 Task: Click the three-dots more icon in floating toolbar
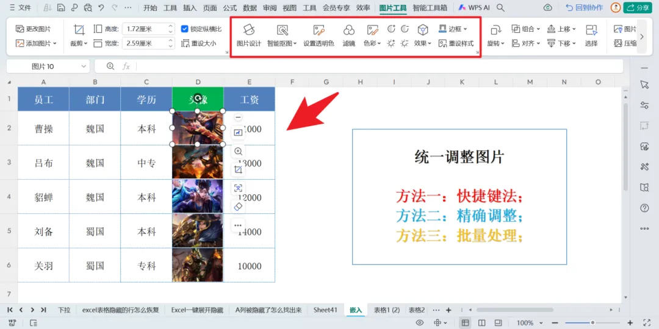click(x=239, y=225)
